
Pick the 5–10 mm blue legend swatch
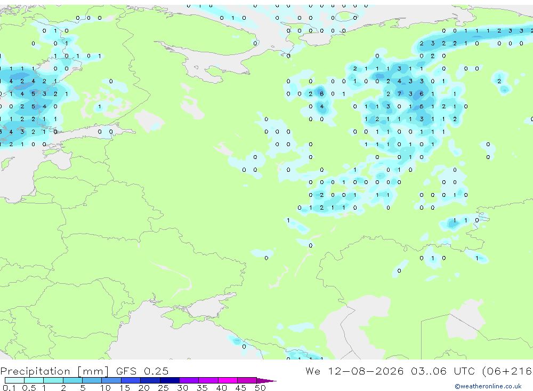tap(92, 380)
